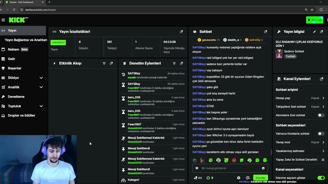328x184 pixels.
Task: Open the hamburger menu beside the Kick logo
Action: (x=3, y=20)
